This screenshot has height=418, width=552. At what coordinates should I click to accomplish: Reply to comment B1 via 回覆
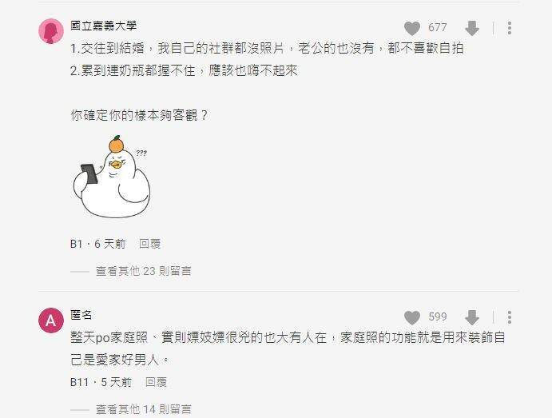(150, 244)
